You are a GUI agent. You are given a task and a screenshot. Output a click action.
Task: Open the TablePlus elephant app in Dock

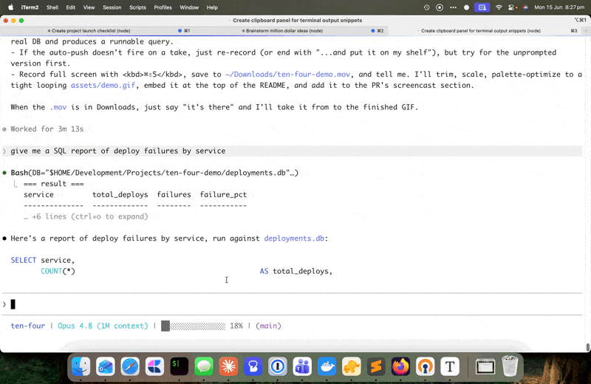[x=352, y=366]
